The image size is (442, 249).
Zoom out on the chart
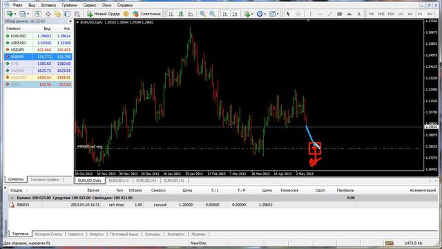coord(212,14)
